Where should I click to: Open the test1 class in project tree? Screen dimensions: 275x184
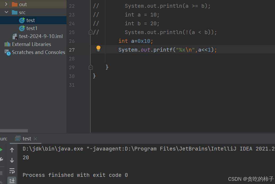coord(32,28)
